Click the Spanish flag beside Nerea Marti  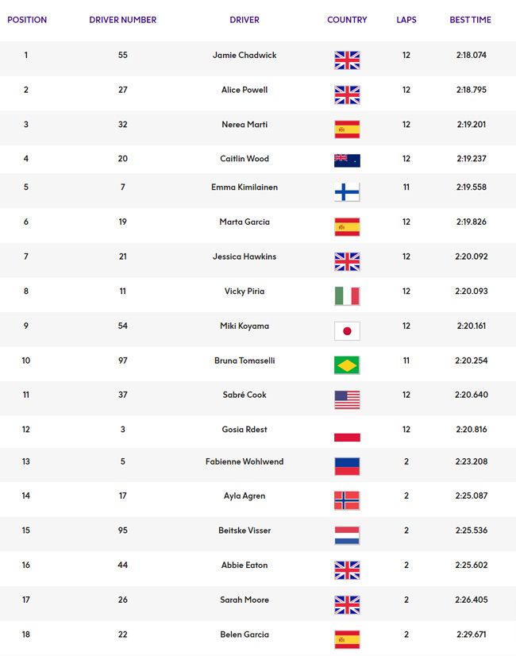347,129
